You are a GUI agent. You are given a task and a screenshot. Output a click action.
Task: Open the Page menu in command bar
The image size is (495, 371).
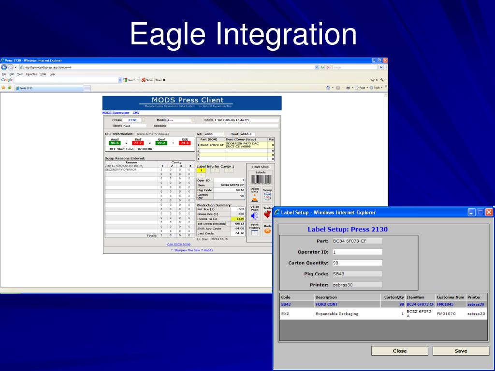[x=361, y=88]
